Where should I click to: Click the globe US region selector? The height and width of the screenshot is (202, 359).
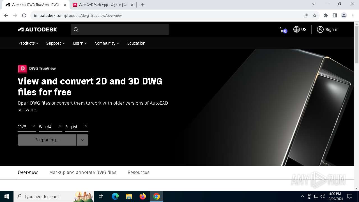(x=300, y=29)
